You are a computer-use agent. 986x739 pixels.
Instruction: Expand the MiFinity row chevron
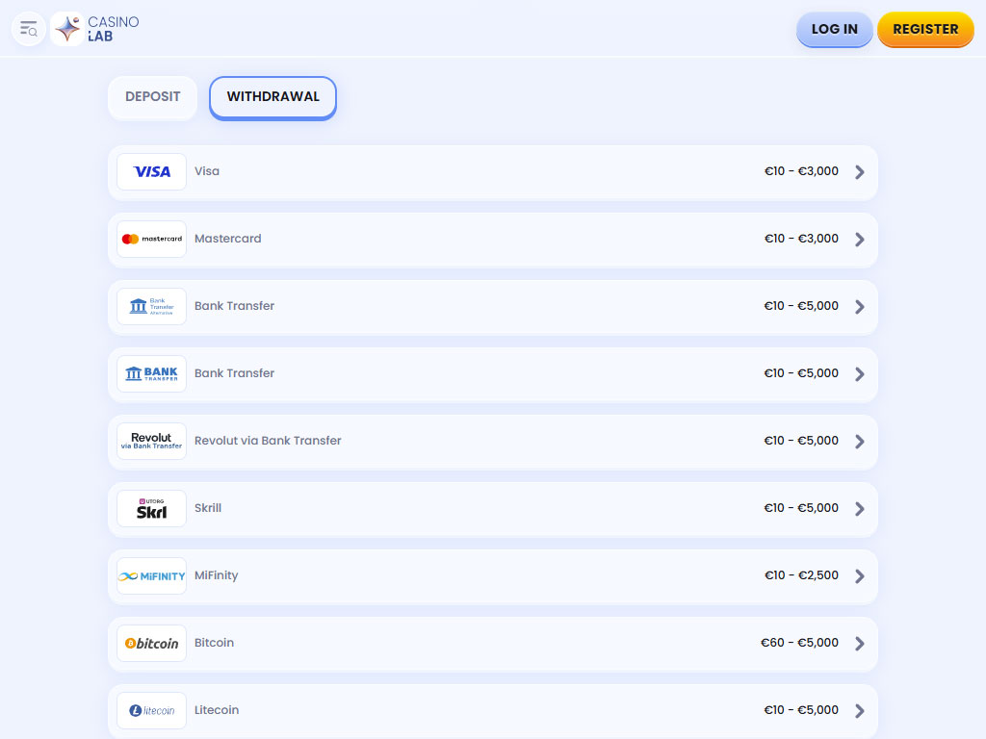click(860, 575)
